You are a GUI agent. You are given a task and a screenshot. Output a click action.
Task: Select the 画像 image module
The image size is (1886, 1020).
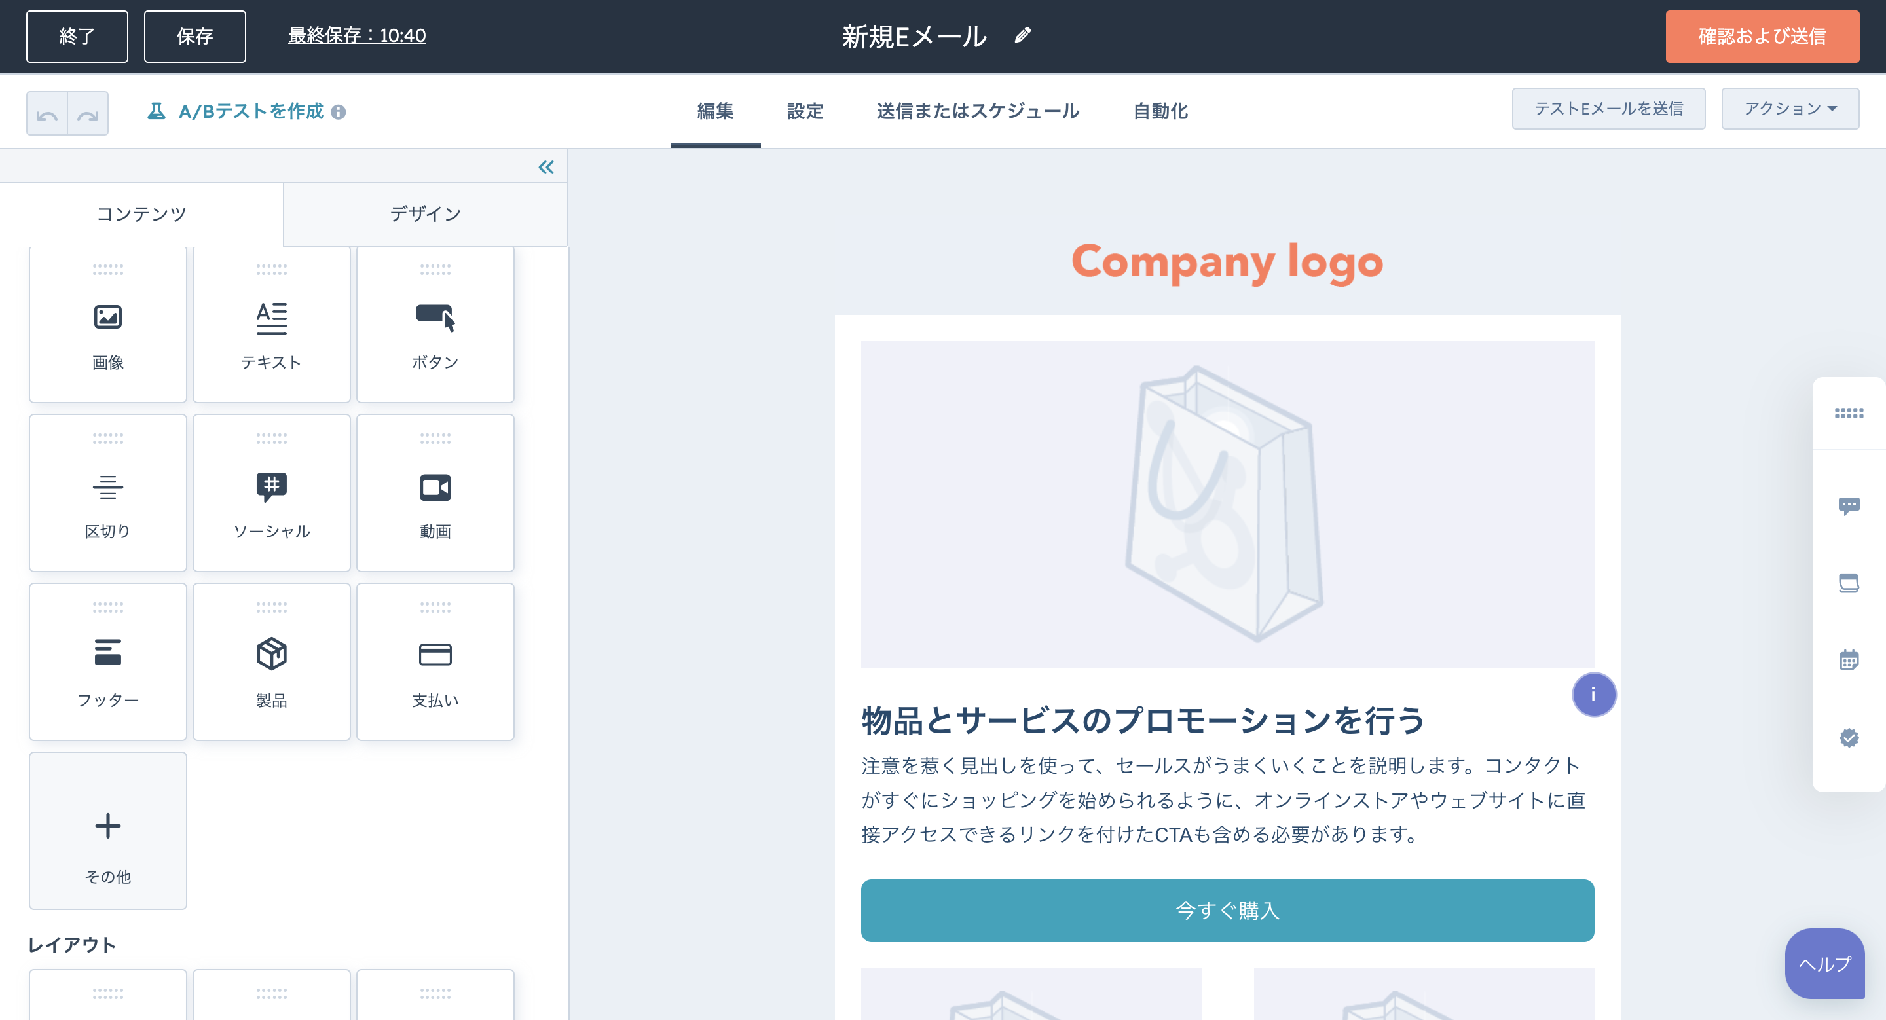click(107, 325)
